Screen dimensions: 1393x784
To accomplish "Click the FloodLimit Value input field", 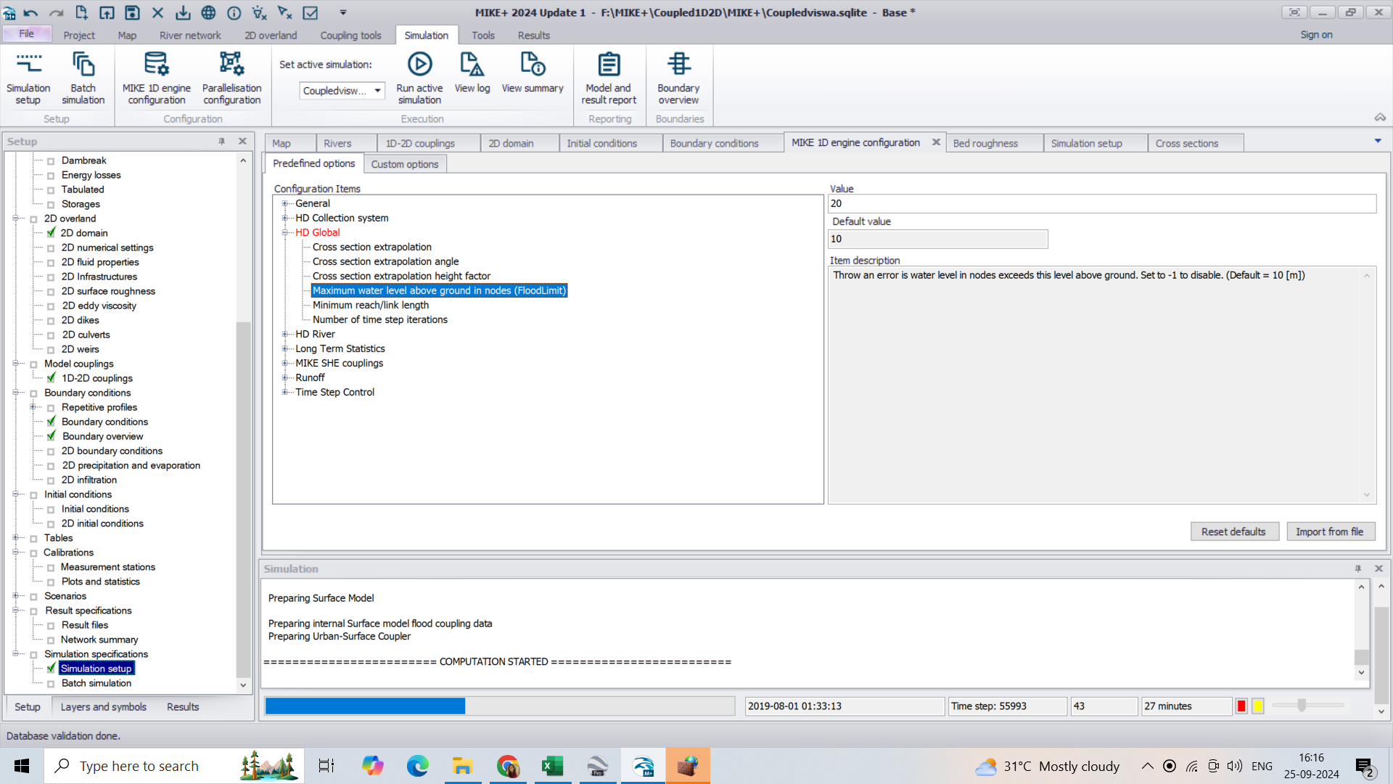I will [1101, 203].
